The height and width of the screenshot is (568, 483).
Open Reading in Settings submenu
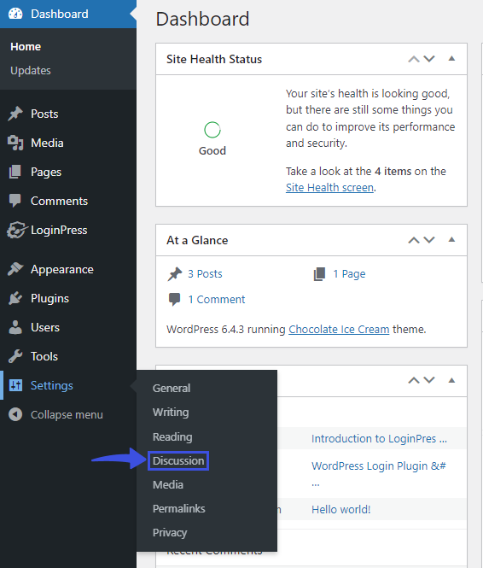[x=172, y=436]
